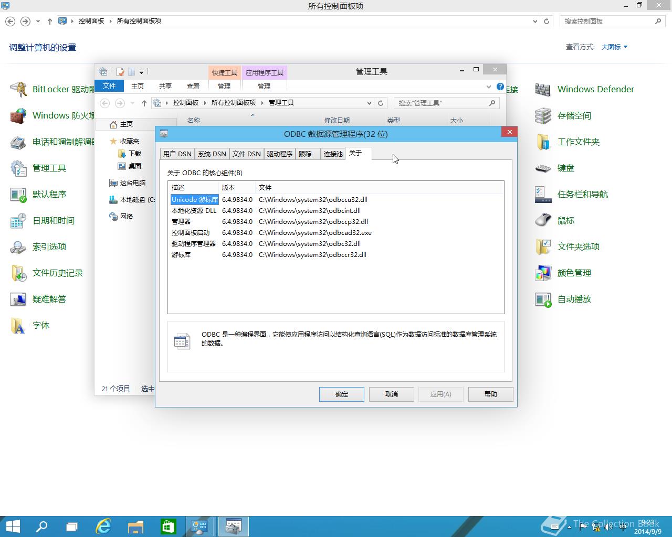Click 控制面板 breadcrumb in main address bar
The height and width of the screenshot is (537, 672).
(x=91, y=21)
